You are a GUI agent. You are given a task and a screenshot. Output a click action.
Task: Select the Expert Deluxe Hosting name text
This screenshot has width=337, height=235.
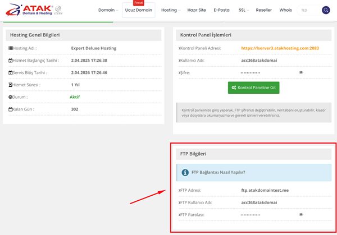tap(94, 48)
